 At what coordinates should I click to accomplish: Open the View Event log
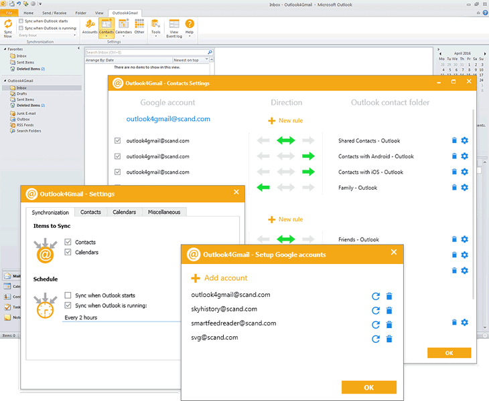(174, 29)
